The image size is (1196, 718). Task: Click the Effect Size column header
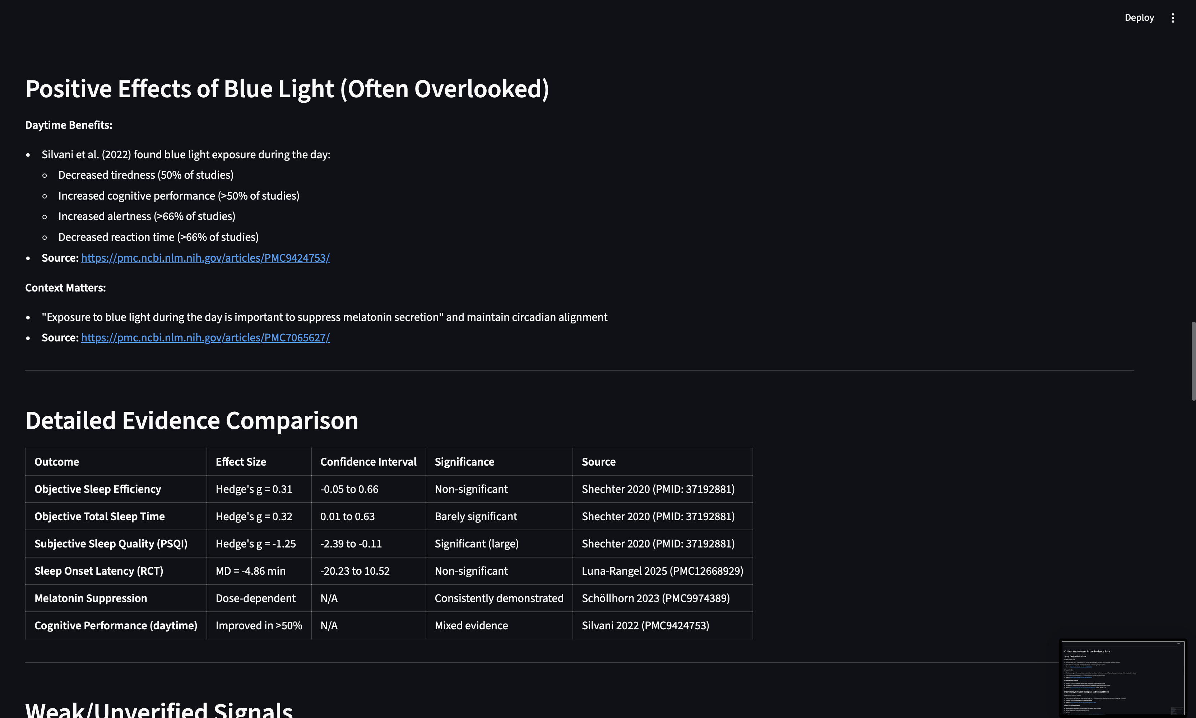[241, 462]
